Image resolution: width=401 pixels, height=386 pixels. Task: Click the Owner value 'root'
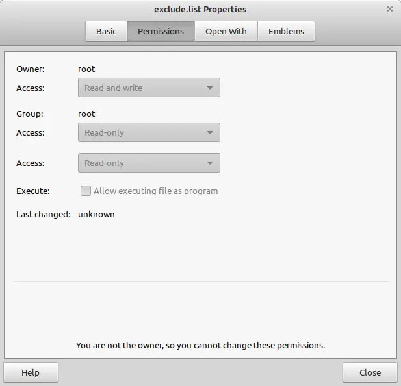(x=86, y=69)
